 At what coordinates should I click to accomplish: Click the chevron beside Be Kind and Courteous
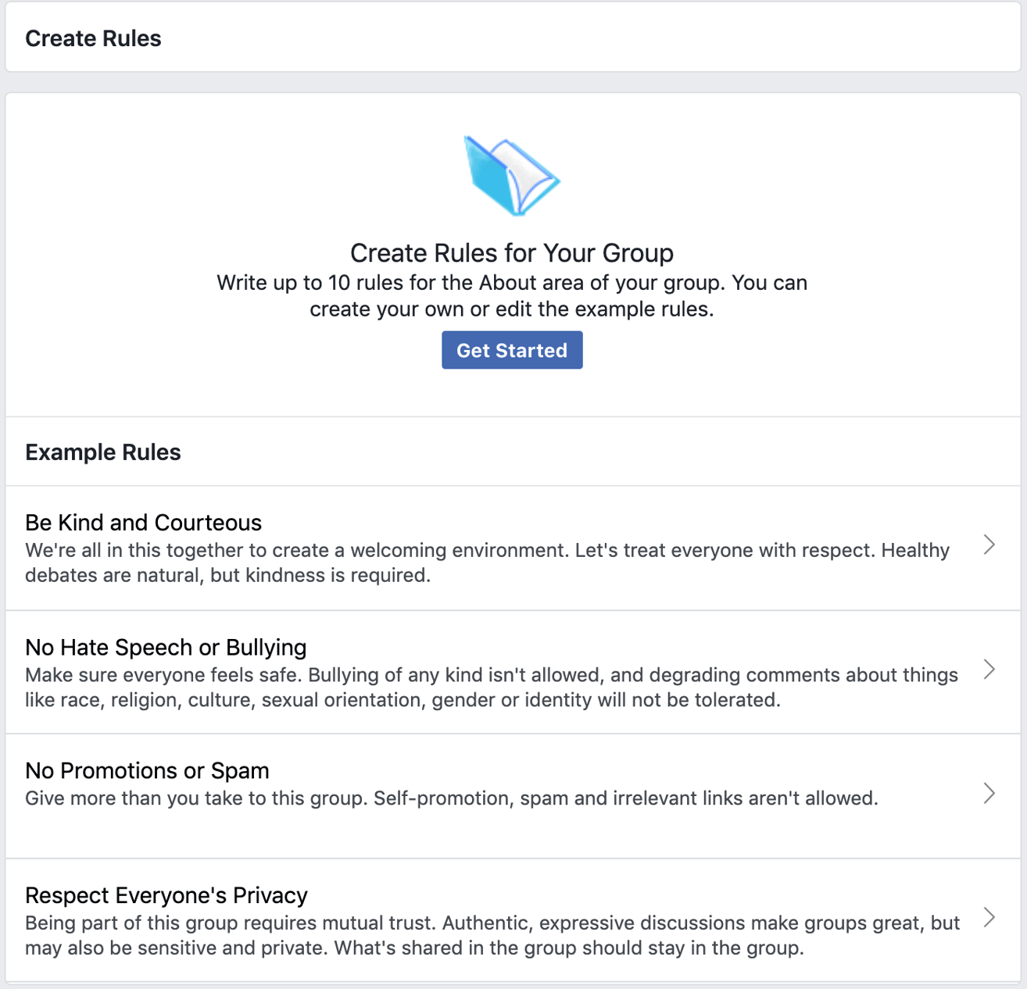989,544
